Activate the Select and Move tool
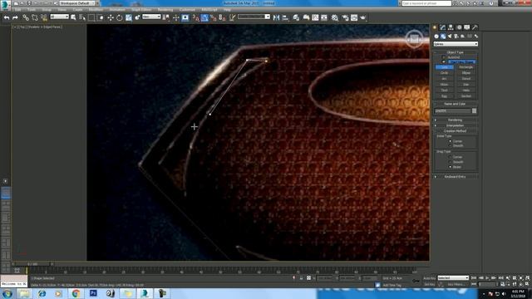 tap(111, 17)
